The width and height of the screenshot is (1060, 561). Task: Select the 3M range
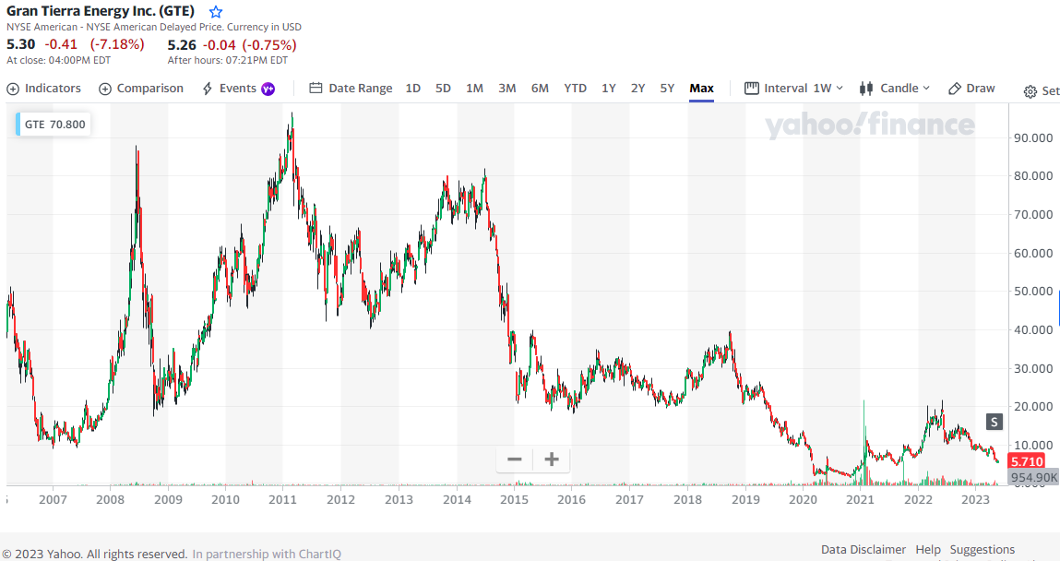click(x=507, y=89)
